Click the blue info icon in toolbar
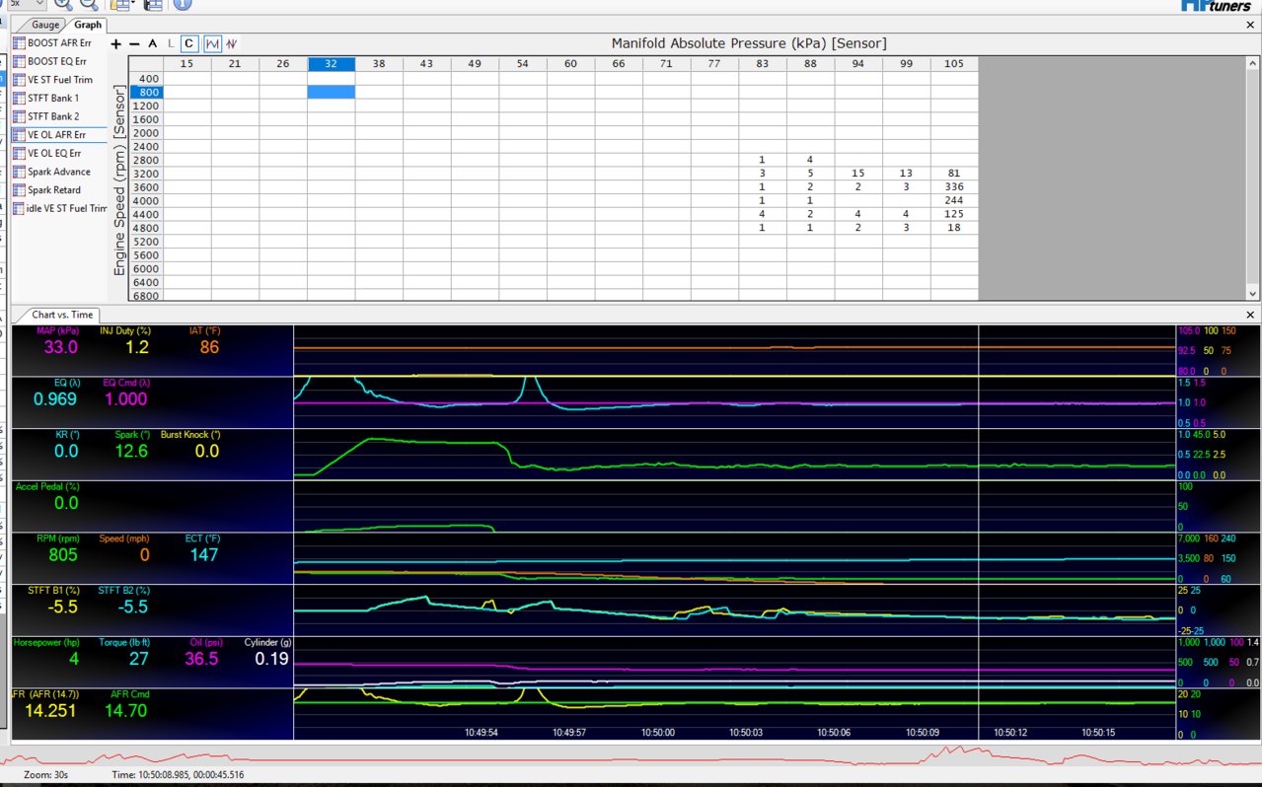1262x787 pixels. click(x=183, y=4)
